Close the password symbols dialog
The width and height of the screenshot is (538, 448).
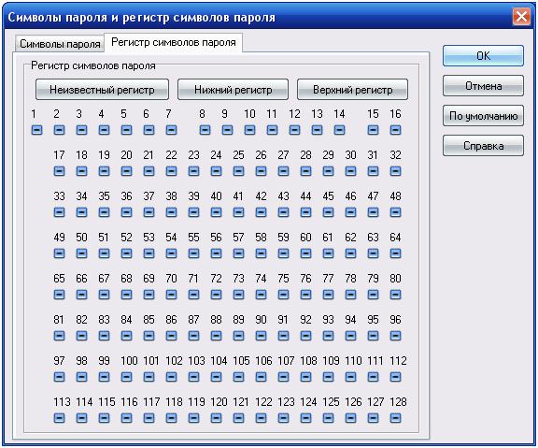coord(521,17)
